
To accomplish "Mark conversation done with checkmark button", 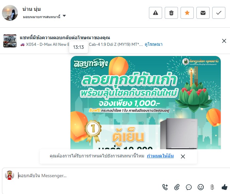I will pos(219,13).
